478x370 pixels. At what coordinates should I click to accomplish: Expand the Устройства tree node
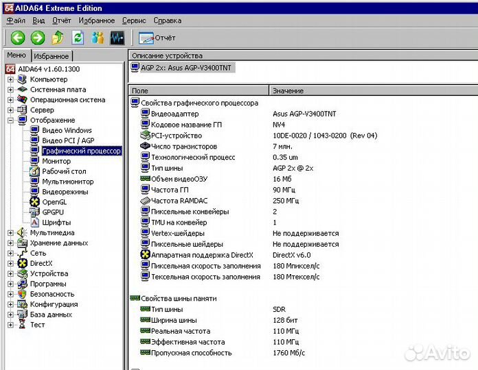click(10, 273)
